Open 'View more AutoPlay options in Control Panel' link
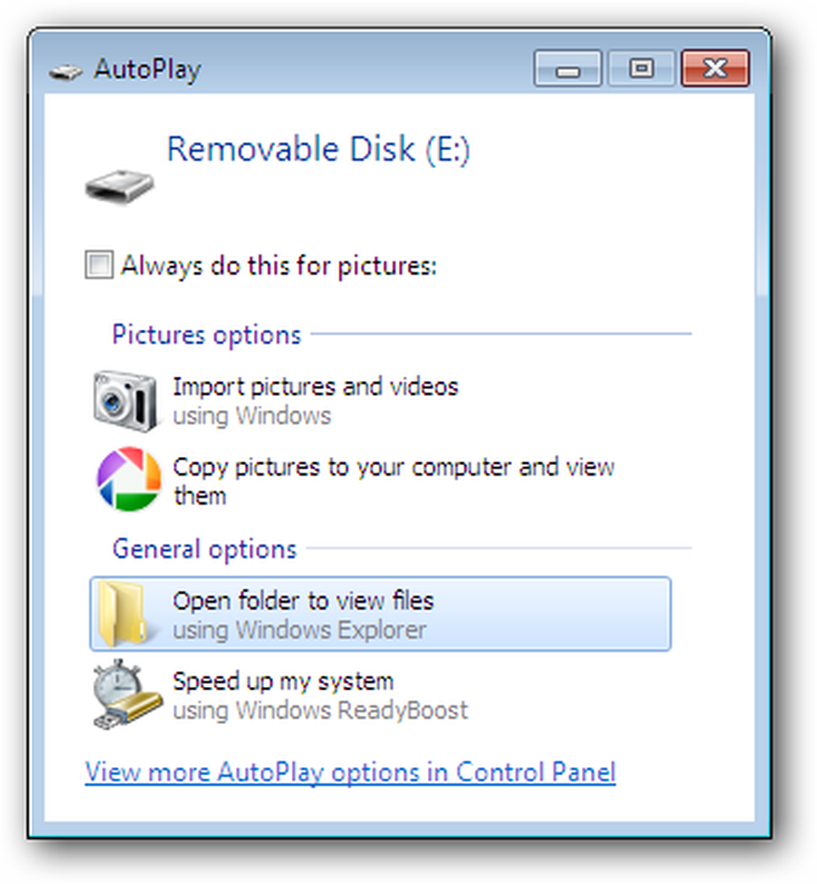This screenshot has width=817, height=884. click(x=350, y=773)
